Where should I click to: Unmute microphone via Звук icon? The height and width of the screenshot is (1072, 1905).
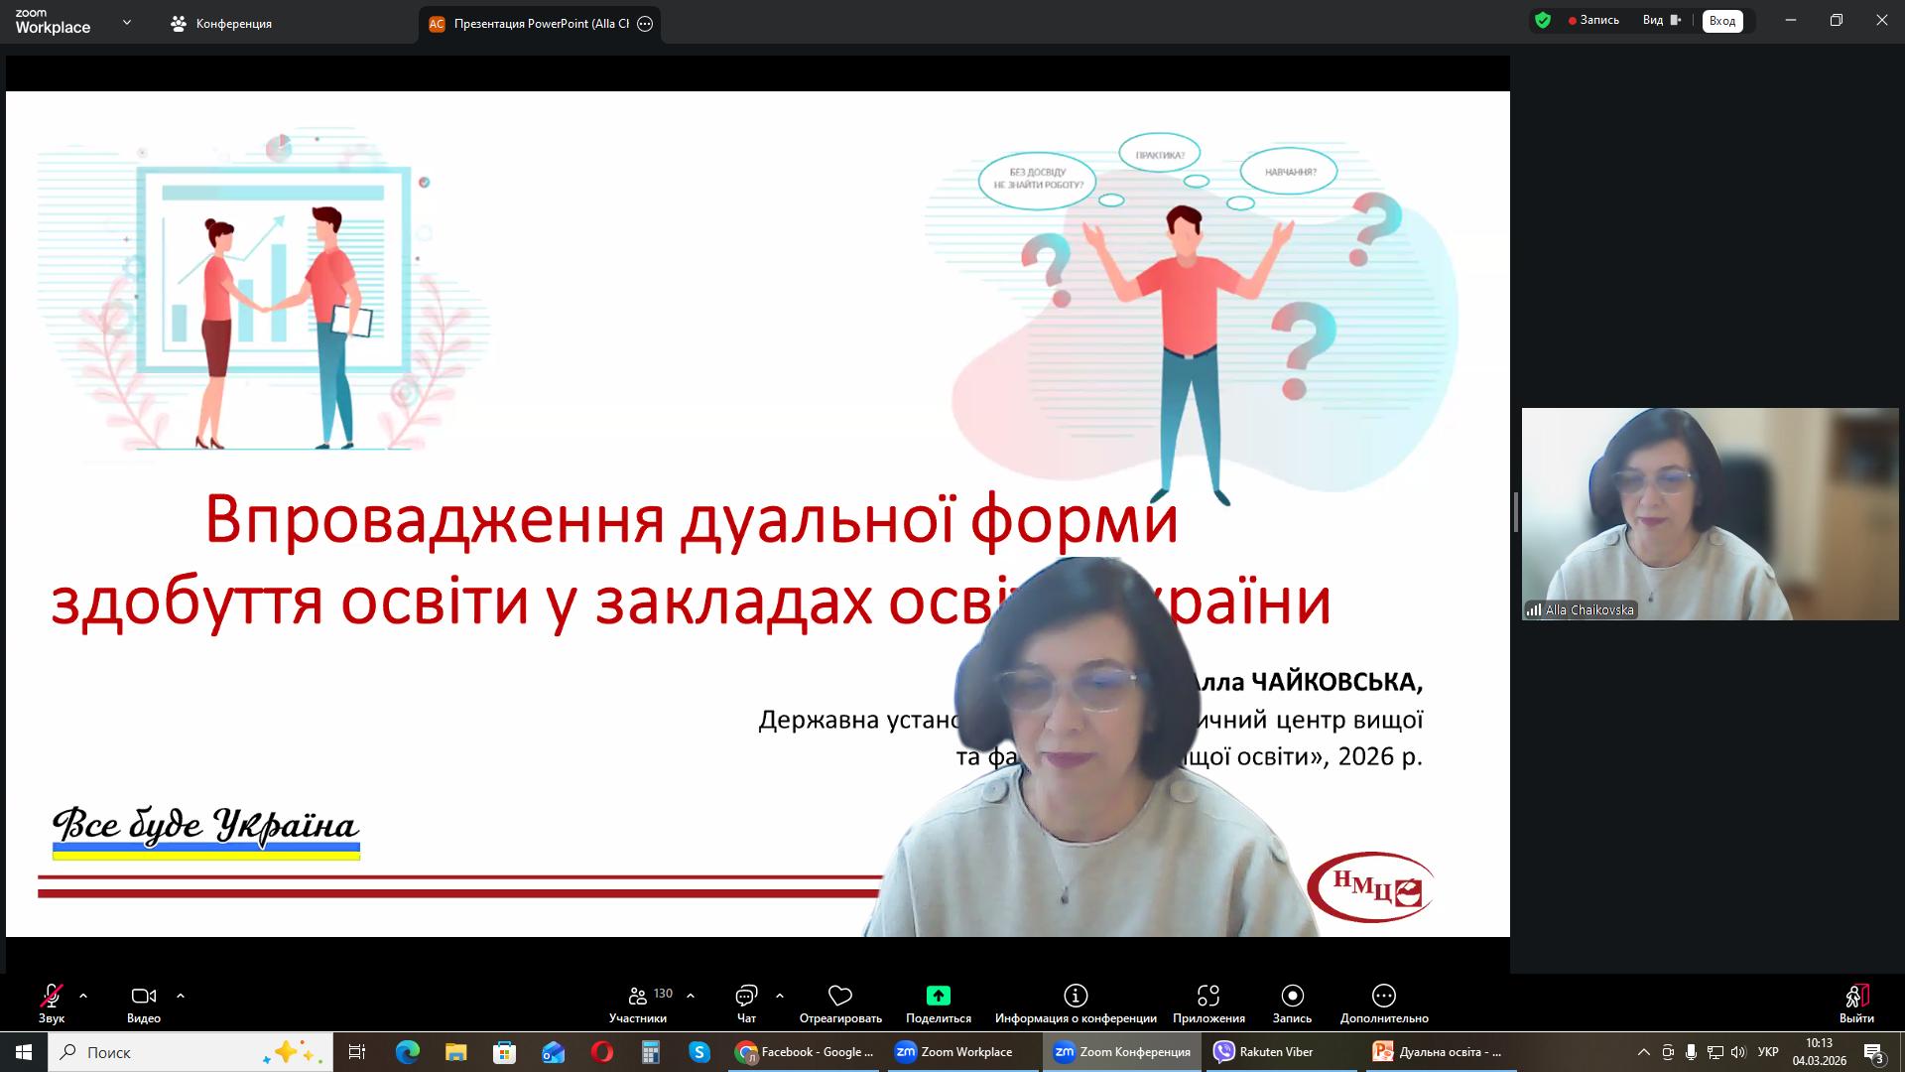[x=52, y=996]
